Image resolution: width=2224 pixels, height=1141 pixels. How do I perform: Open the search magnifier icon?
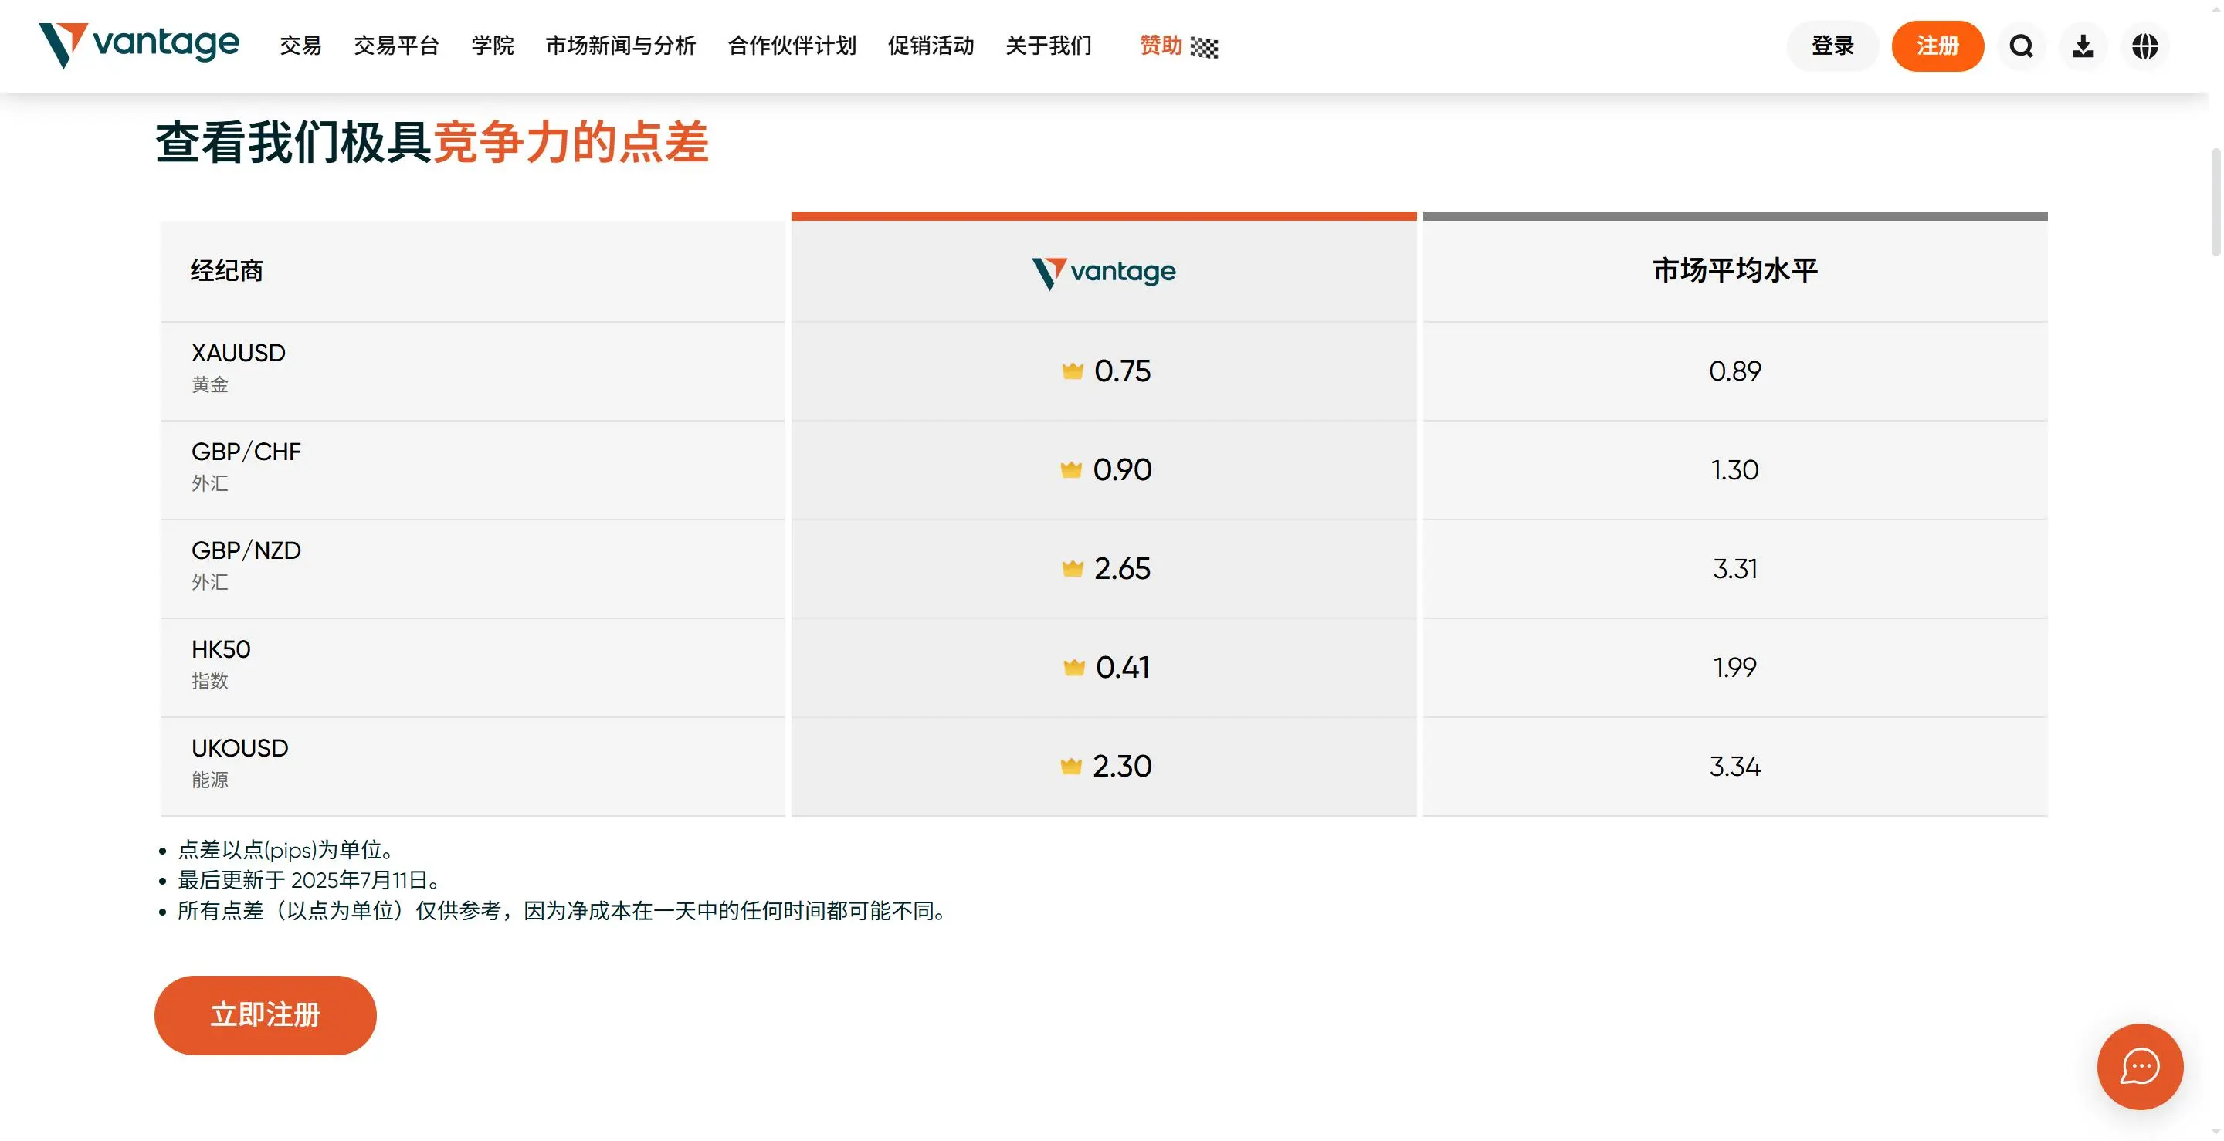click(x=2021, y=46)
